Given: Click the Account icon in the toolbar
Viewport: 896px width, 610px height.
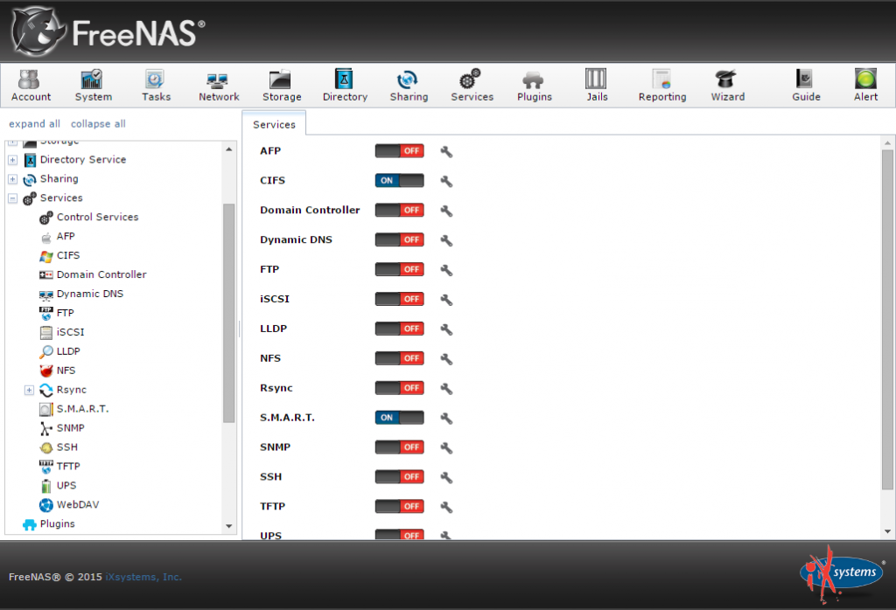Looking at the screenshot, I should click(x=31, y=85).
